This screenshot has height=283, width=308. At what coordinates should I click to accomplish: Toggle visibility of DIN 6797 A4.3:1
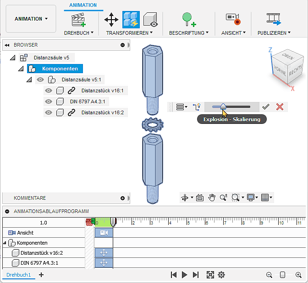pyautogui.click(x=49, y=101)
